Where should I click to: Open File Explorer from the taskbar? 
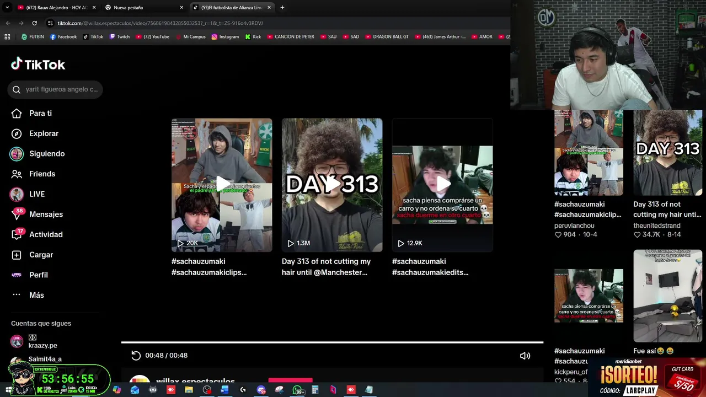pos(189,390)
